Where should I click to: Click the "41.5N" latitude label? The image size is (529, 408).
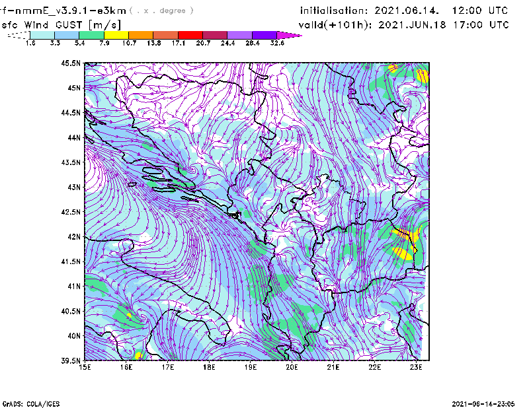coord(71,261)
